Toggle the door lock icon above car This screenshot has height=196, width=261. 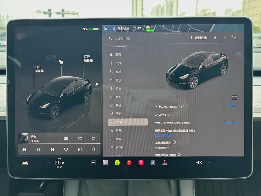[61, 62]
